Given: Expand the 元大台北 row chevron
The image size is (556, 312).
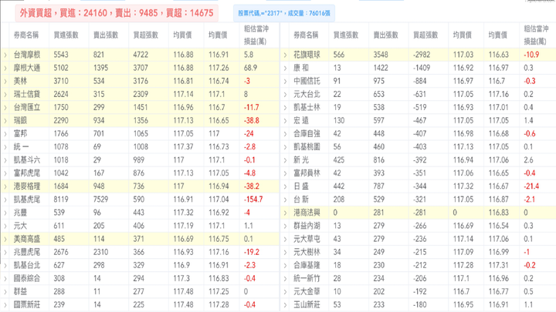Looking at the screenshot, I should click(x=285, y=94).
